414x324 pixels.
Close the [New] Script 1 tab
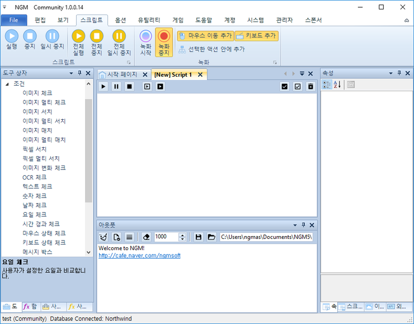(x=200, y=75)
